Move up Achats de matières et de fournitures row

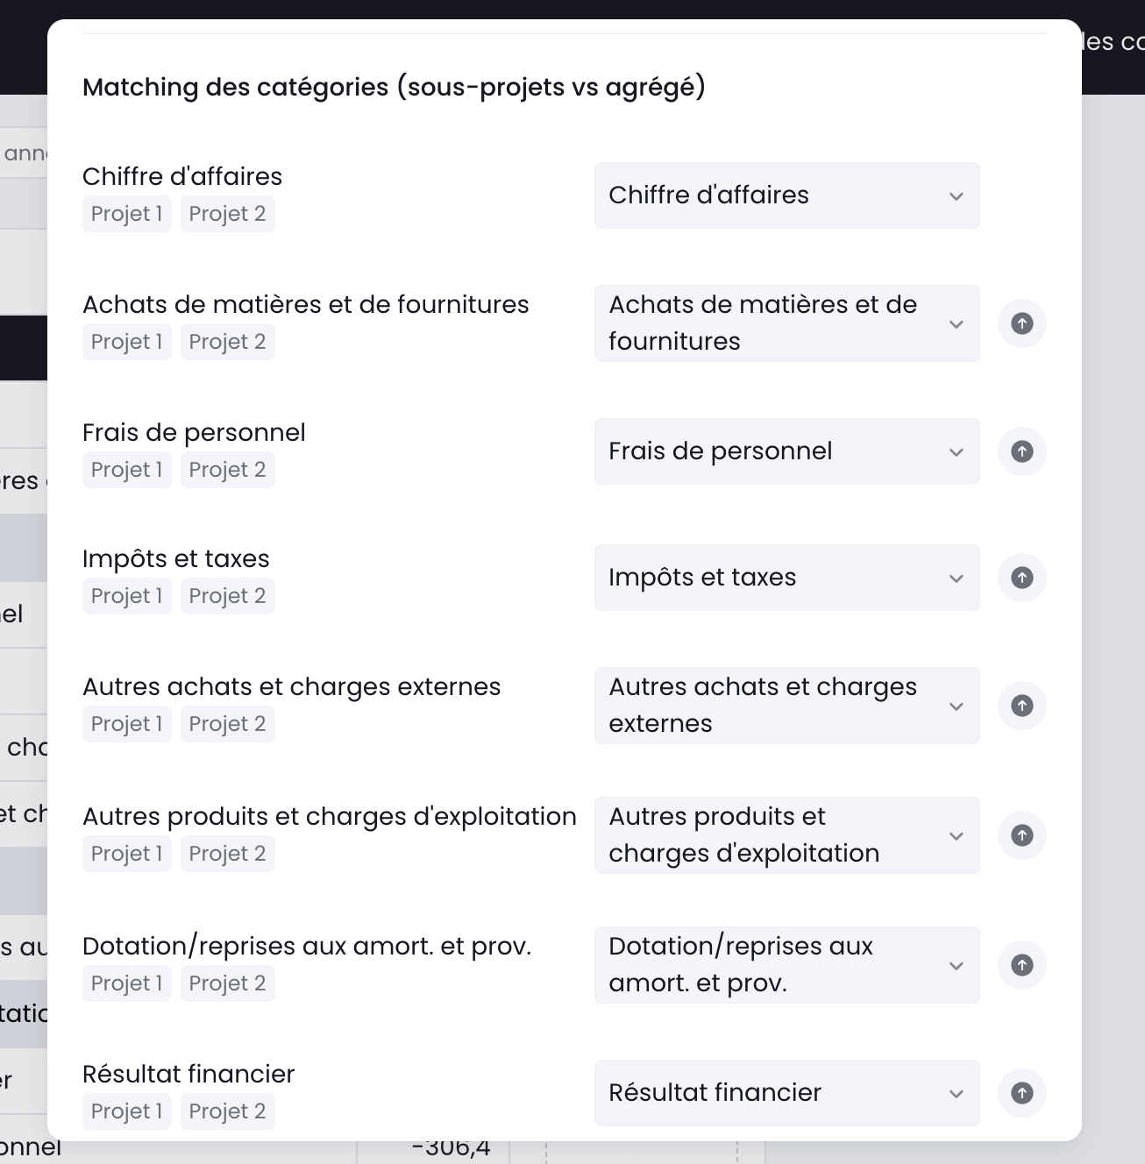1022,323
